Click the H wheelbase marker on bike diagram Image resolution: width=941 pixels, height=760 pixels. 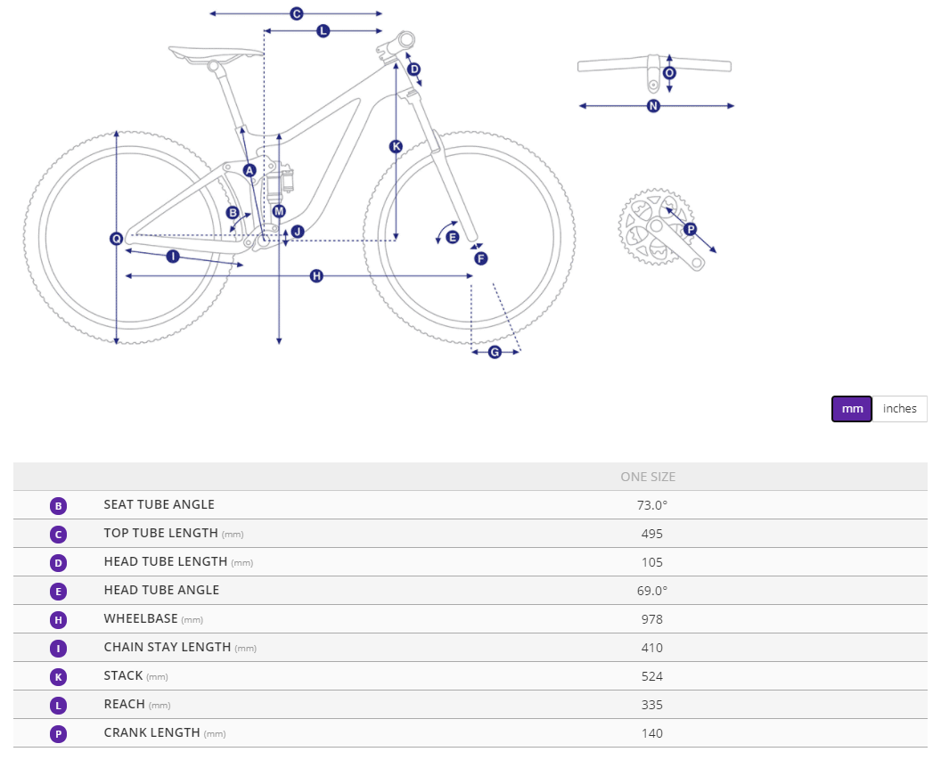pos(316,276)
